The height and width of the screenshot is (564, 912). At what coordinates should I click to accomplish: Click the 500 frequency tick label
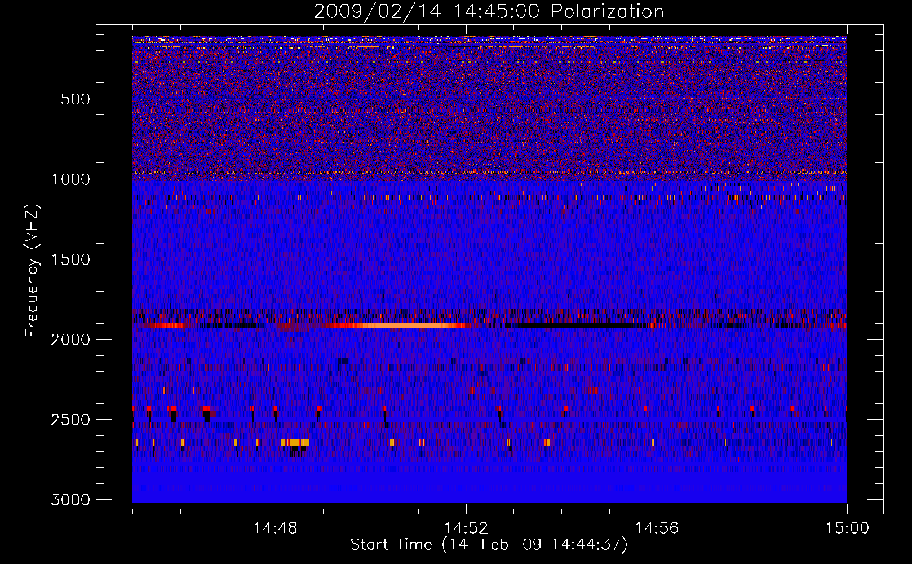pos(76,99)
